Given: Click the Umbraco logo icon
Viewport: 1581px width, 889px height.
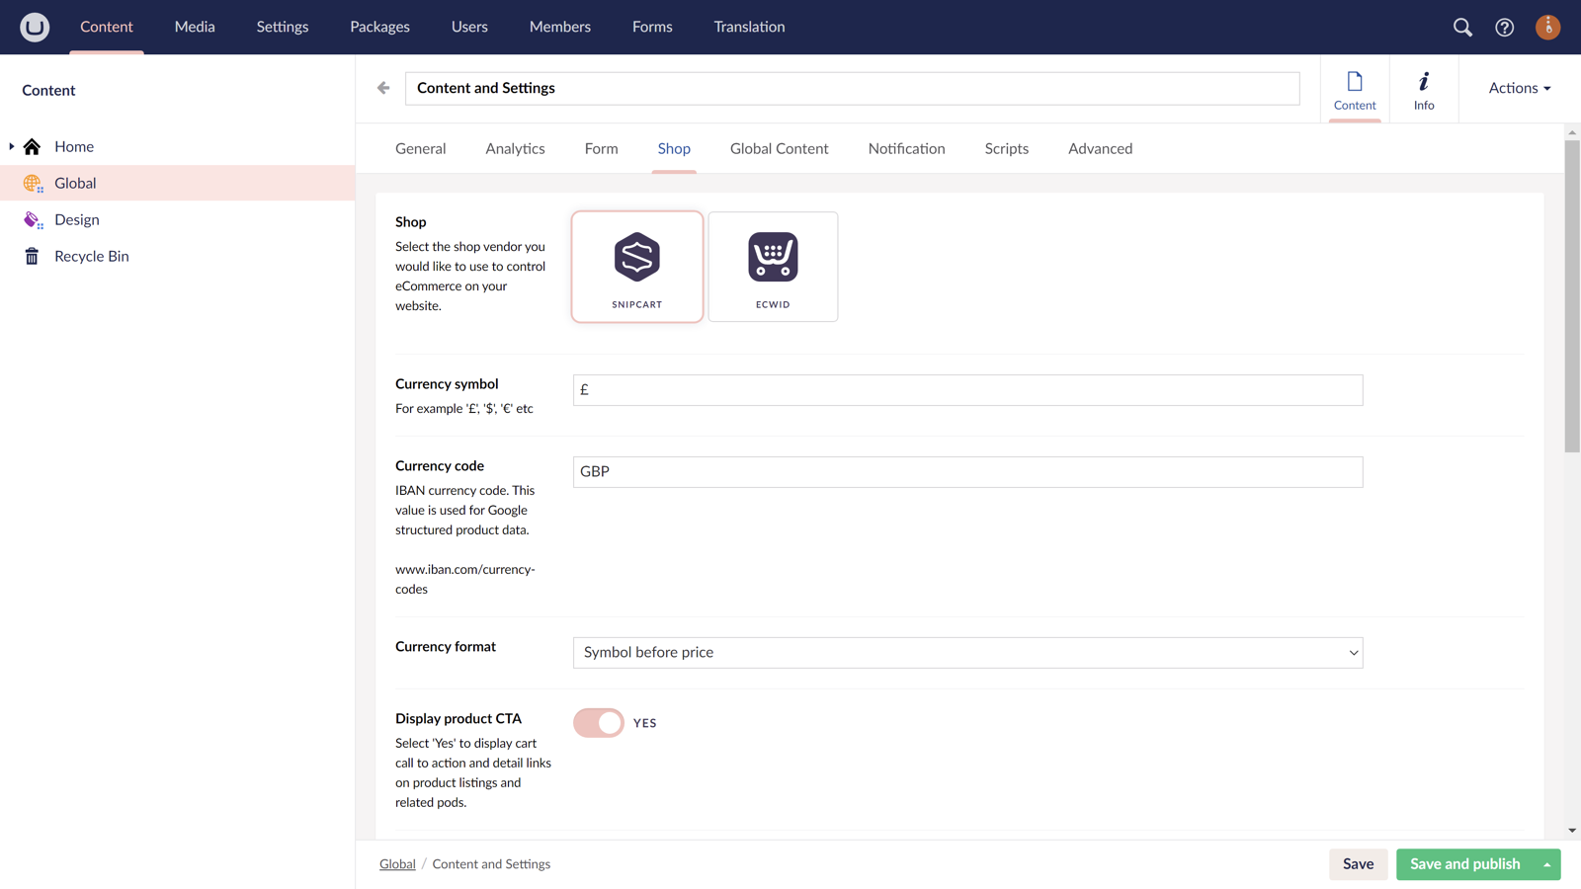Looking at the screenshot, I should click(x=35, y=27).
